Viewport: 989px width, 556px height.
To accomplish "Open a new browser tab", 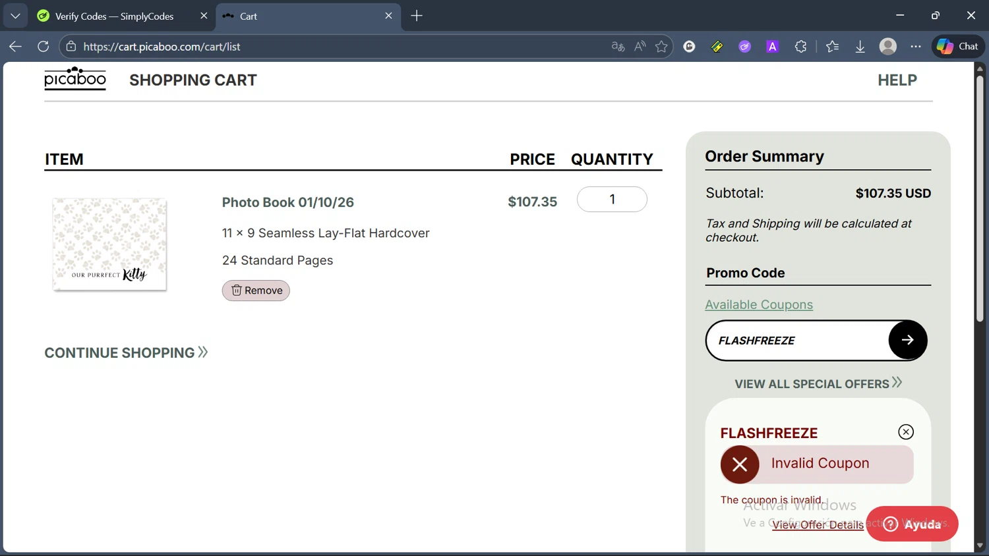I will pyautogui.click(x=417, y=16).
